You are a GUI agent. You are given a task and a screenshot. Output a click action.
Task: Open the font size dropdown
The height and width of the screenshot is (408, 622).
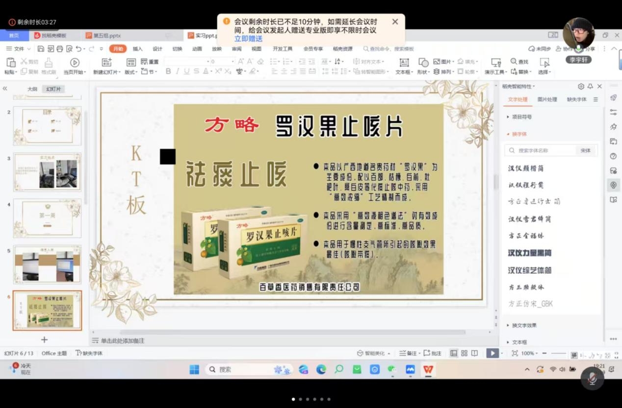(x=233, y=62)
